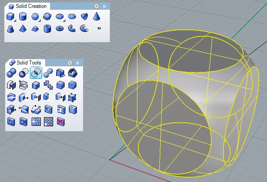Choose the Move Hole tool
The image size is (267, 182).
[x=11, y=122]
